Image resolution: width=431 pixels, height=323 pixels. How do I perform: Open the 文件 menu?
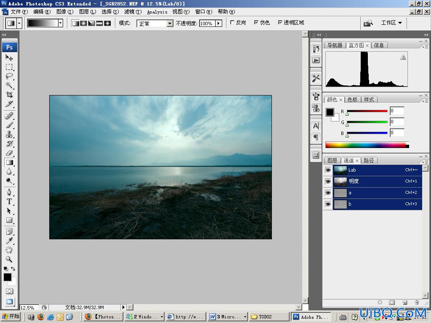[x=19, y=11]
